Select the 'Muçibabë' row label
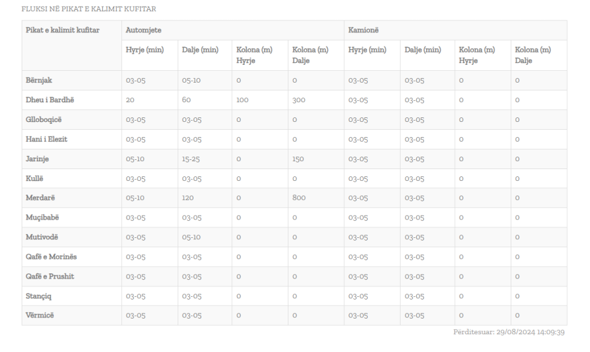Image resolution: width=590 pixels, height=352 pixels. click(x=42, y=218)
